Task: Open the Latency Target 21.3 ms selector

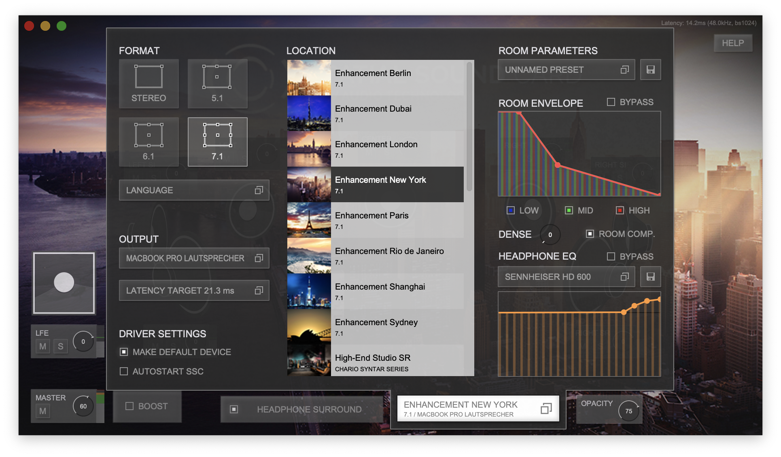Action: point(194,290)
